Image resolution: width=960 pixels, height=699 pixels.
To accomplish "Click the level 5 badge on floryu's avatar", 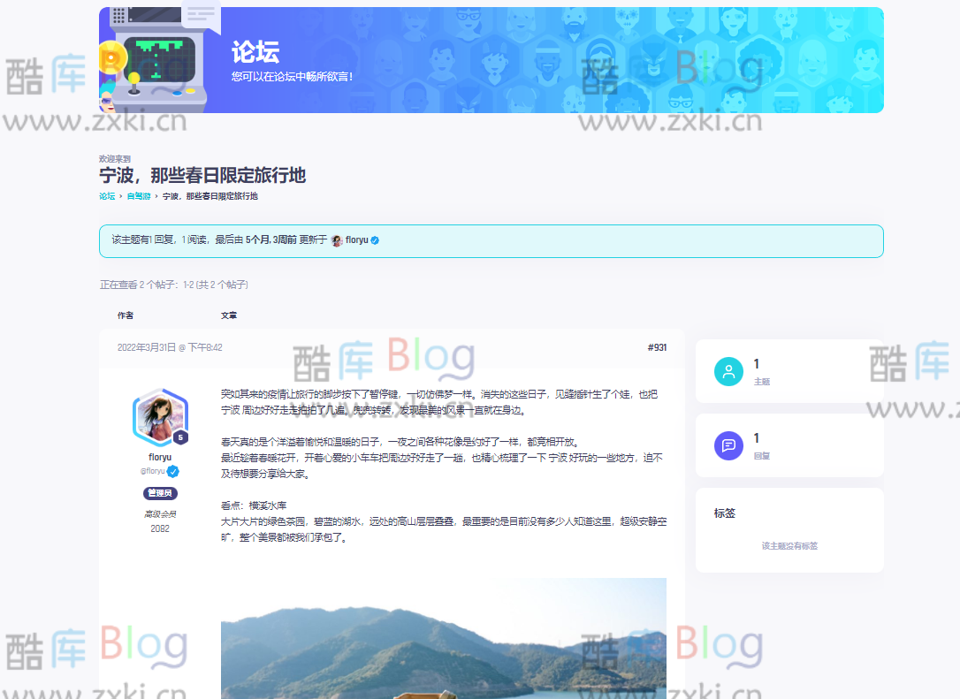I will (179, 437).
